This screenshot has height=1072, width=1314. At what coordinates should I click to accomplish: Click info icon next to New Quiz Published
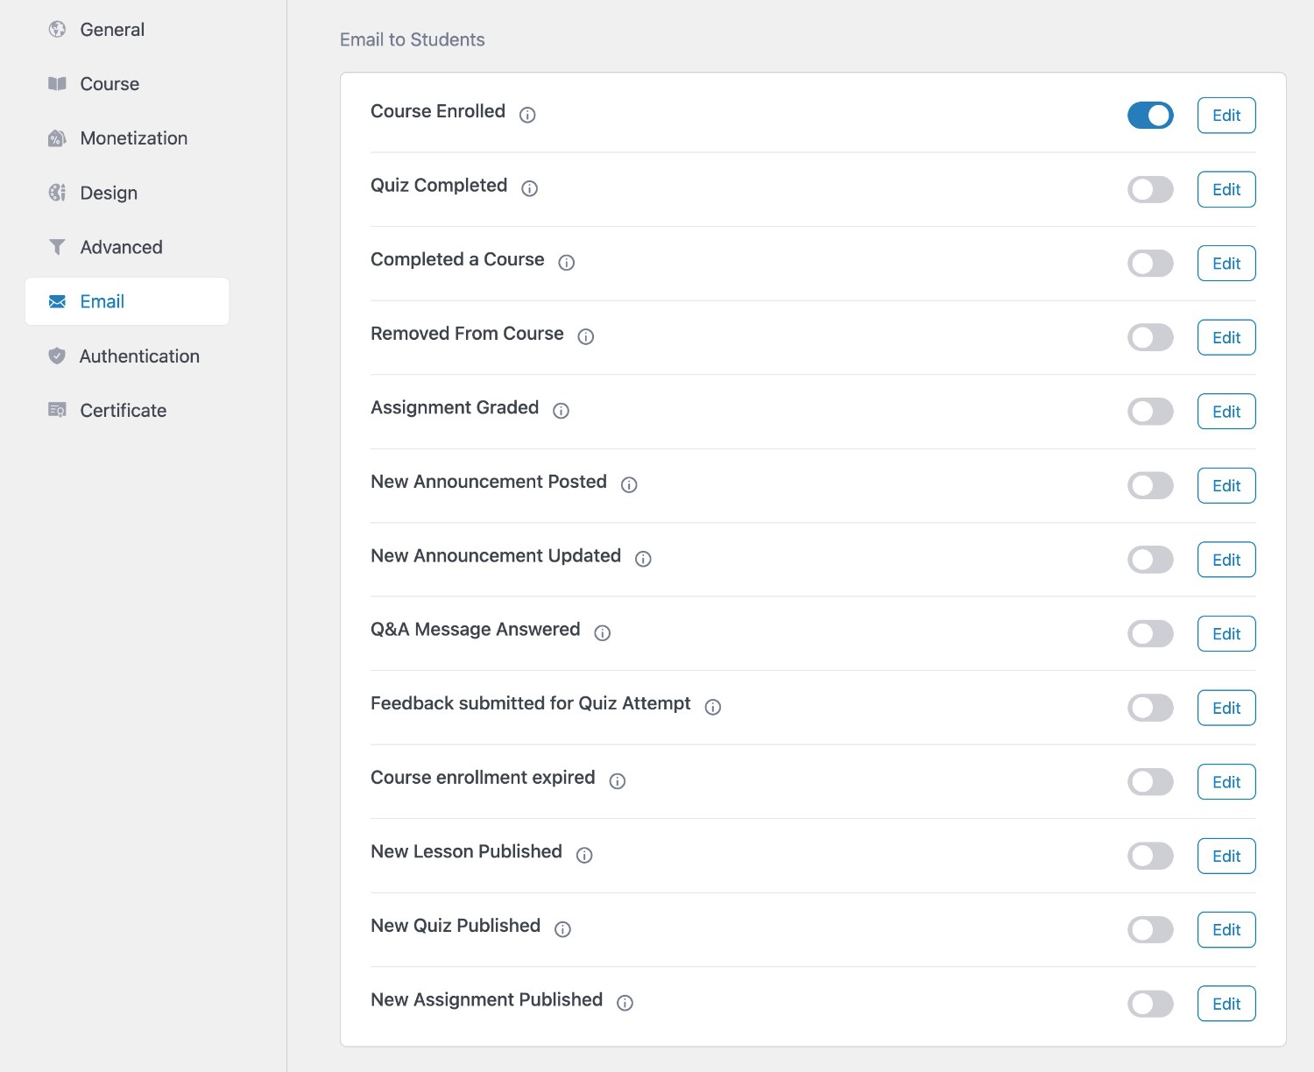tap(562, 929)
